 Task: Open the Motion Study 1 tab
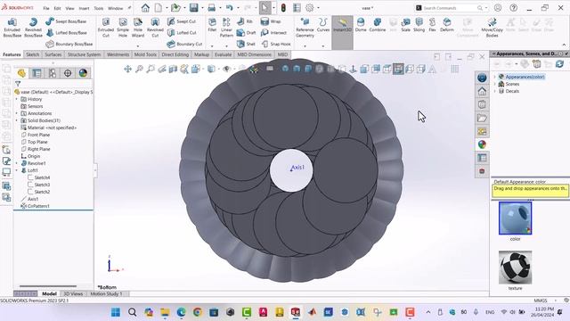106,293
